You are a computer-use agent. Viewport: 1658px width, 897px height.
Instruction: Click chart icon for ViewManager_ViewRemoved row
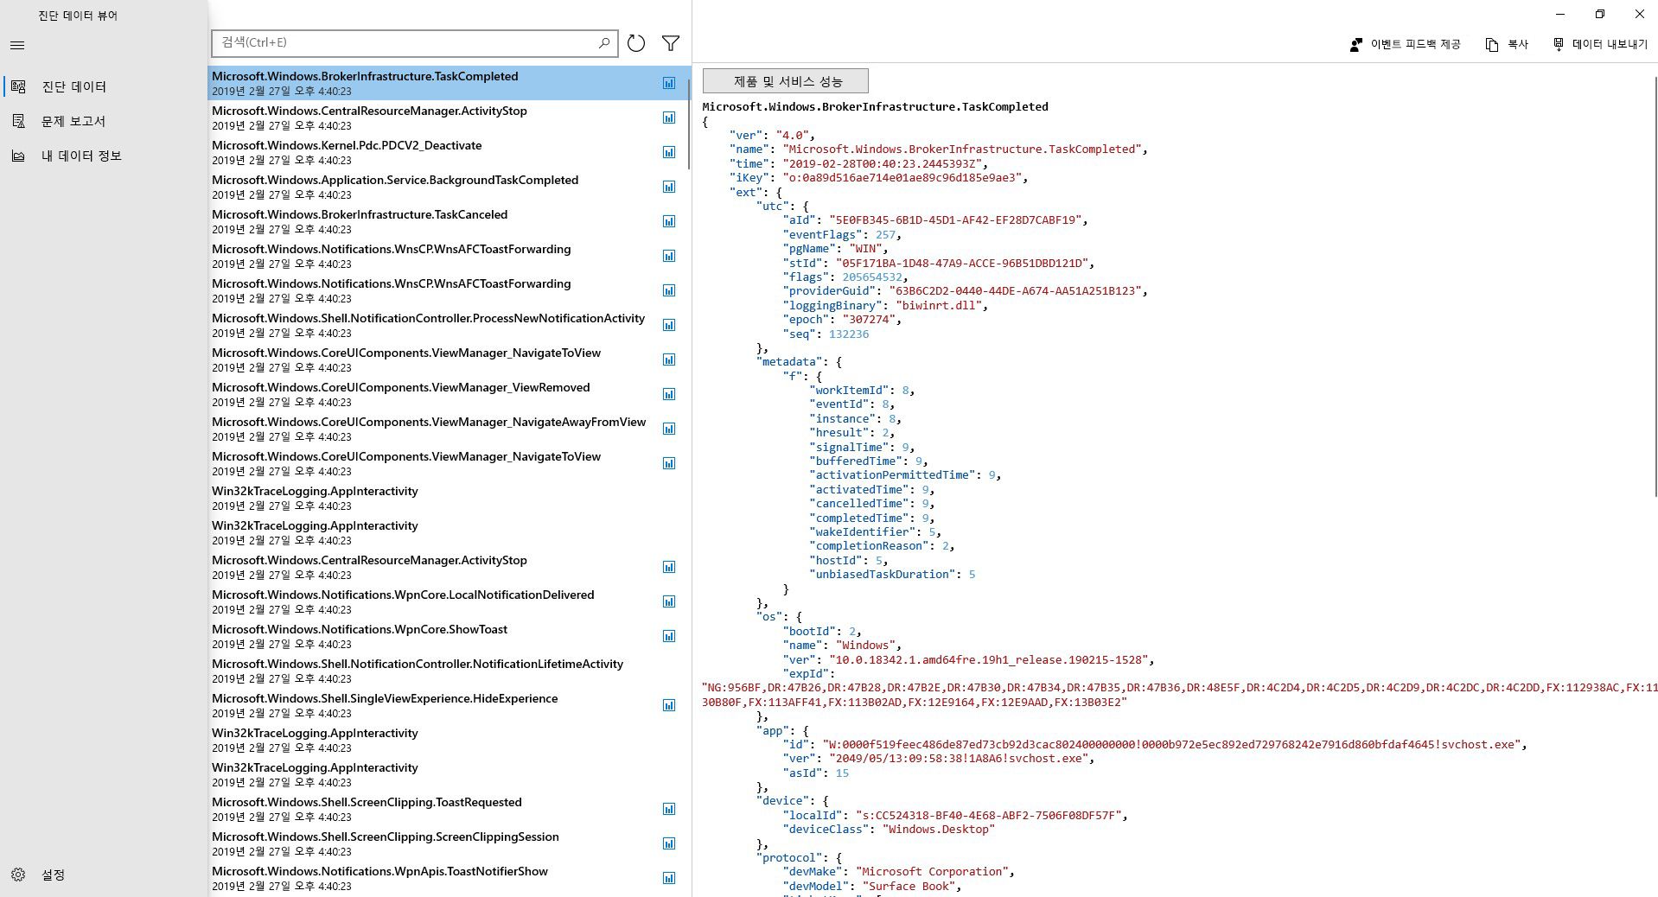point(669,394)
